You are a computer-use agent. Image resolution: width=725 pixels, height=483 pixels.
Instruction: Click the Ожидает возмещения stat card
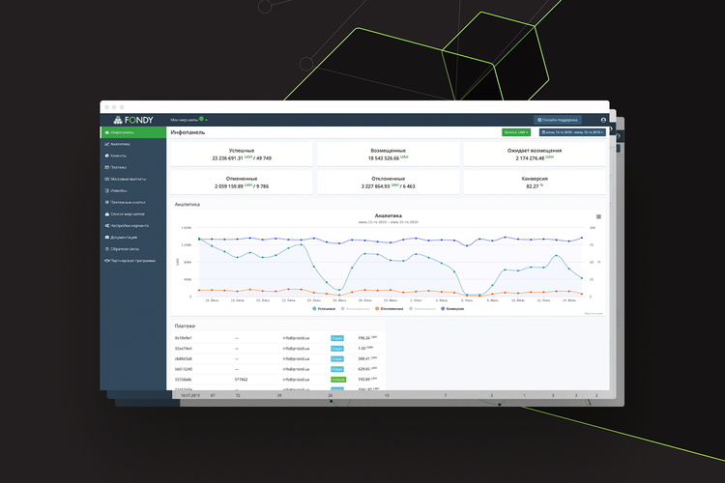point(535,155)
